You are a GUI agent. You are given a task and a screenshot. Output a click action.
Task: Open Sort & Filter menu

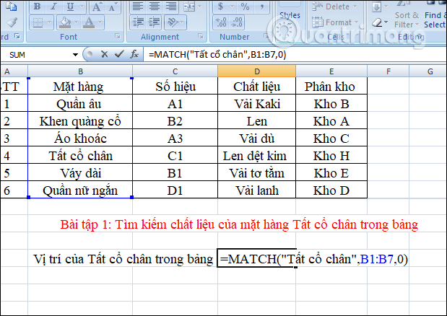pyautogui.click(x=407, y=20)
